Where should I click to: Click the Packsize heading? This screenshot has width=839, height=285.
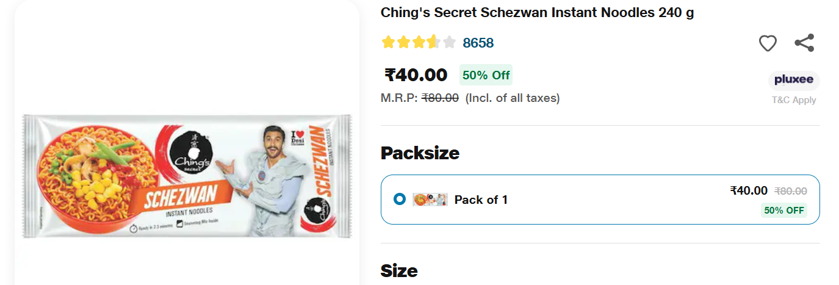[420, 153]
